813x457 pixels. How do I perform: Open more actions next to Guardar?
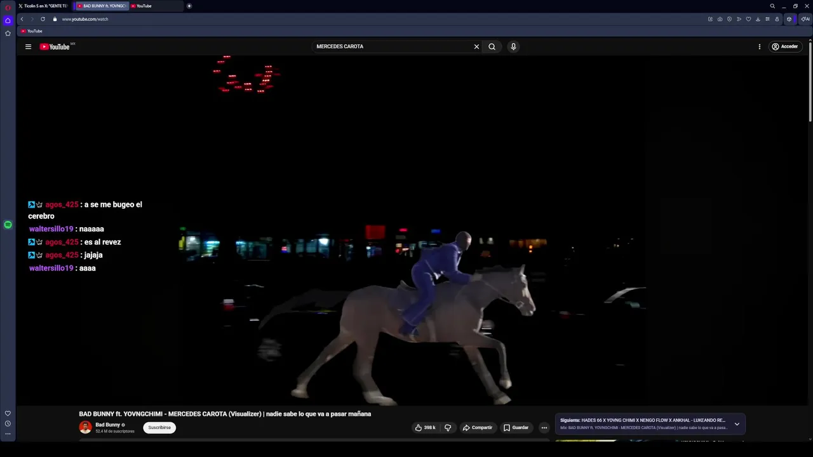pos(544,428)
